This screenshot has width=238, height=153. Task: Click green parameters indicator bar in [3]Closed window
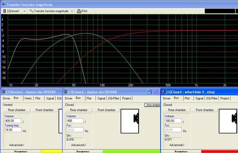click(x=131, y=151)
